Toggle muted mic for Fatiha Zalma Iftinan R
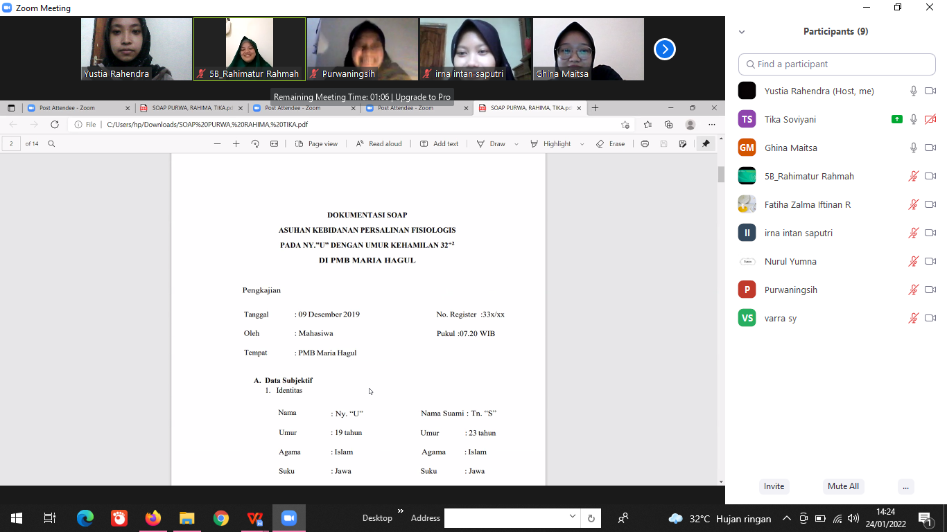Screen dimensions: 947x532 914,204
